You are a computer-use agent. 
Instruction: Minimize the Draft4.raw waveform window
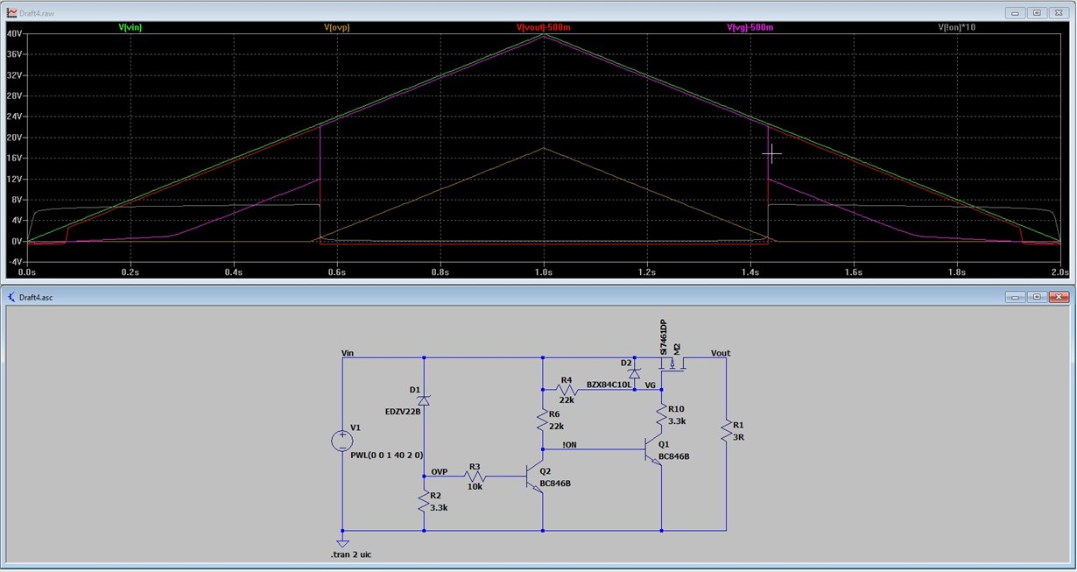pyautogui.click(x=1014, y=13)
